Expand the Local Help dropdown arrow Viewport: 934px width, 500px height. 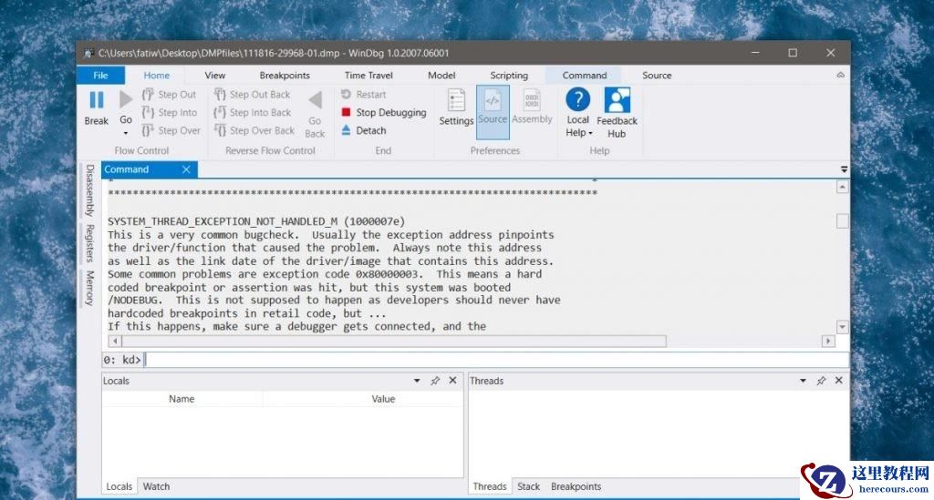590,133
